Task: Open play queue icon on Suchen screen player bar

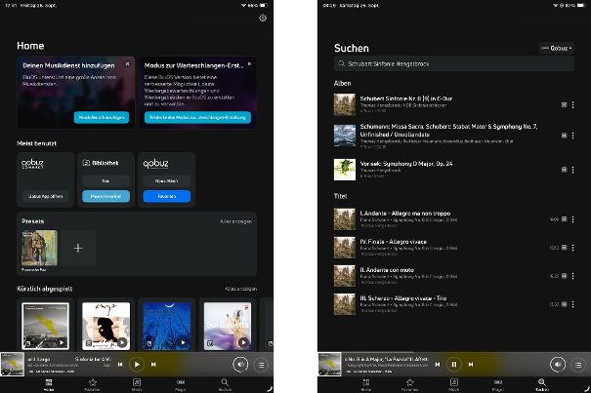Action: tap(578, 365)
